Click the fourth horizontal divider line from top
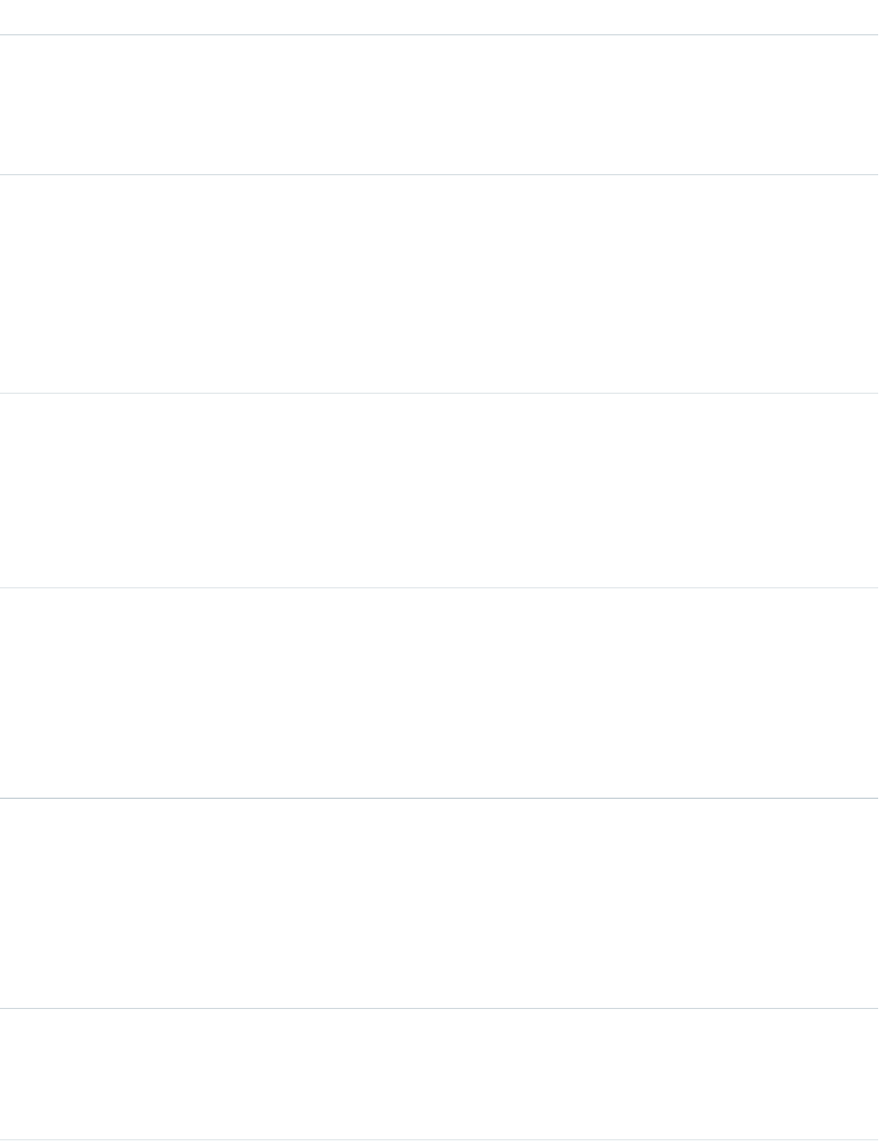 click(x=439, y=588)
